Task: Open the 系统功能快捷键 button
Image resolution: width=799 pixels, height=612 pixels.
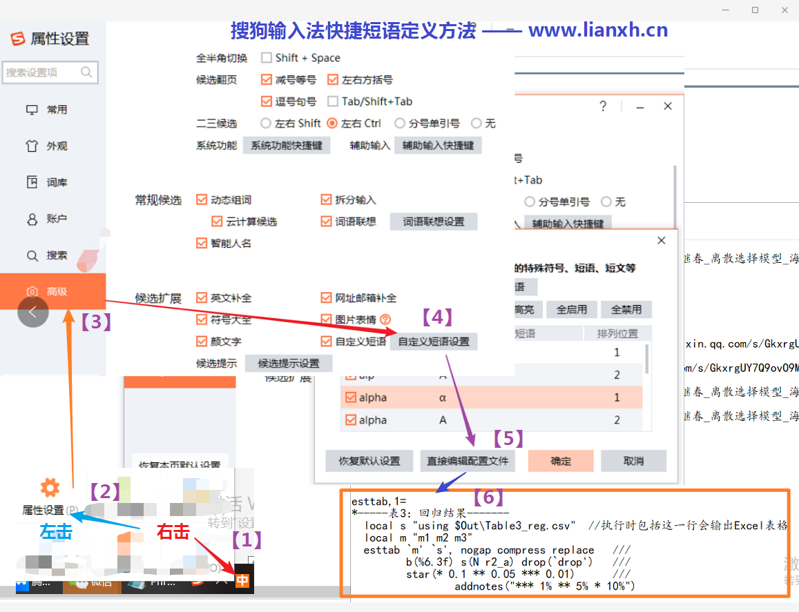Action: pos(287,146)
